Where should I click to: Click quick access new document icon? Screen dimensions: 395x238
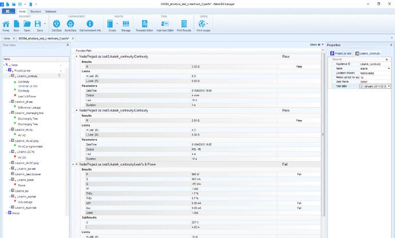click(x=7, y=4)
